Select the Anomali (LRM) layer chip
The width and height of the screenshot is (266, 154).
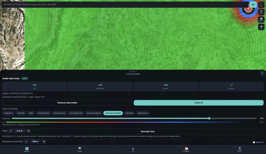[43, 113]
